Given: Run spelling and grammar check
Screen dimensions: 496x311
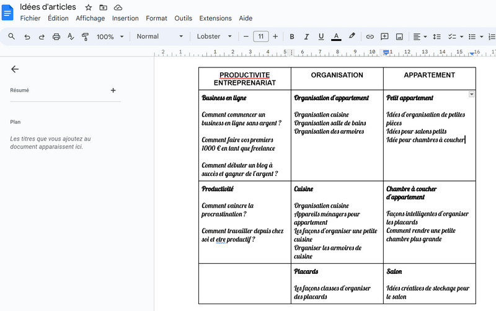Looking at the screenshot, I should (71, 37).
